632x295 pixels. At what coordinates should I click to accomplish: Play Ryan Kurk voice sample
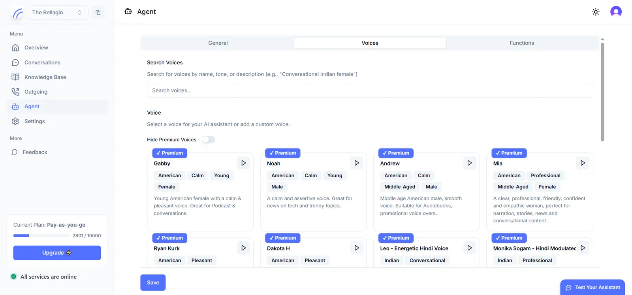[x=243, y=248]
